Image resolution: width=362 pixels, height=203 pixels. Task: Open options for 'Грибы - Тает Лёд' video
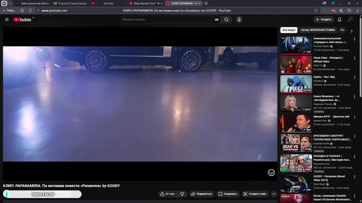point(355,77)
